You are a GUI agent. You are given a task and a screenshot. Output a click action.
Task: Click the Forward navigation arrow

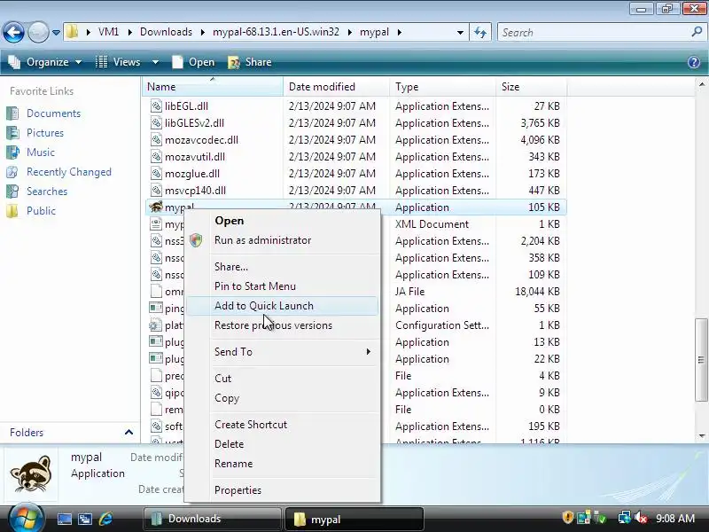pyautogui.click(x=38, y=32)
